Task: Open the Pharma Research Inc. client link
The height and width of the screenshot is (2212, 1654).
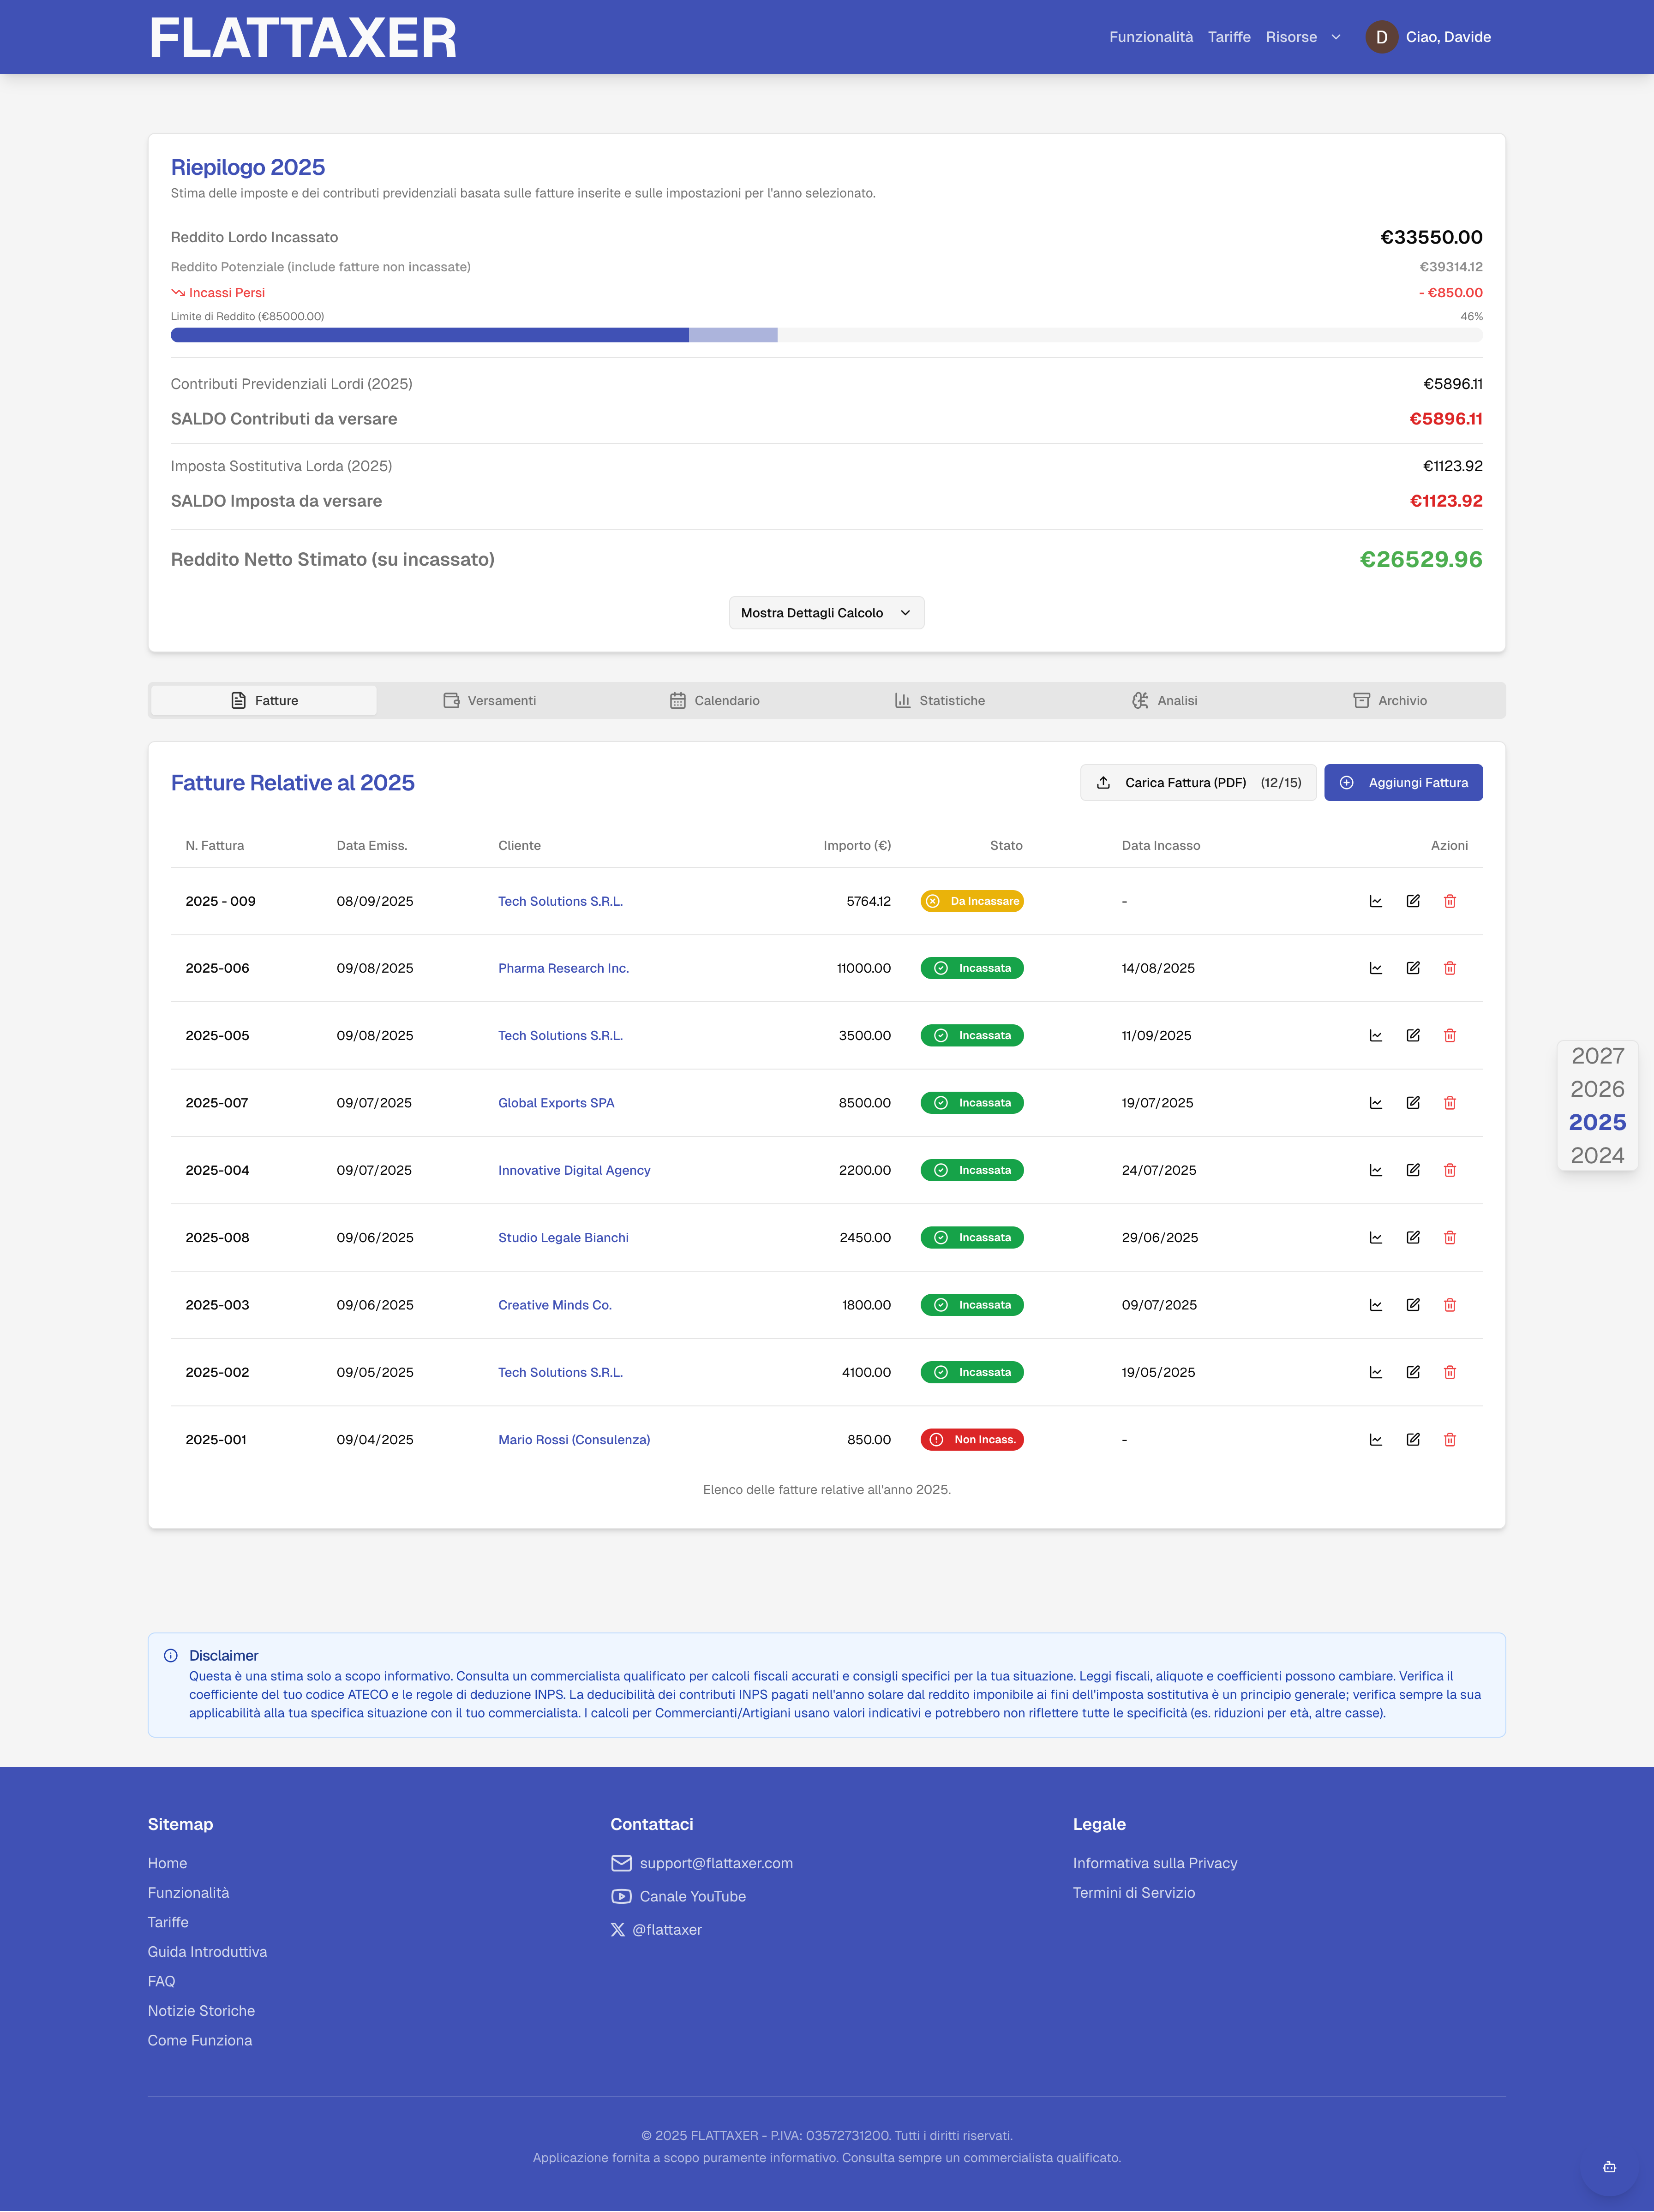Action: point(563,968)
